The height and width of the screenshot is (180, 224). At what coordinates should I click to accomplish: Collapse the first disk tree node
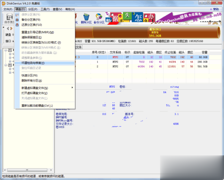[6, 50]
